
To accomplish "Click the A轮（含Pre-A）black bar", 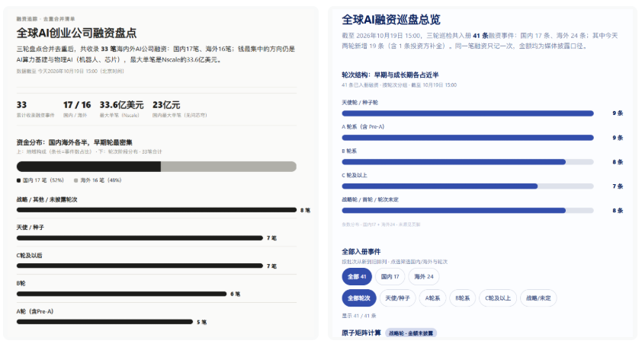I will [104, 322].
